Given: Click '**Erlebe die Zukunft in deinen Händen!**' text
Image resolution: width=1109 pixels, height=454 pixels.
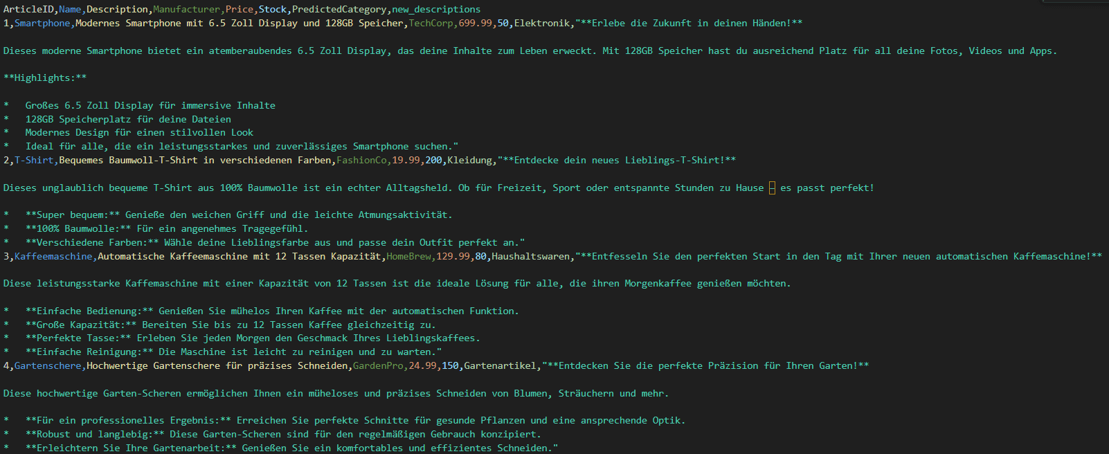Looking at the screenshot, I should [692, 23].
